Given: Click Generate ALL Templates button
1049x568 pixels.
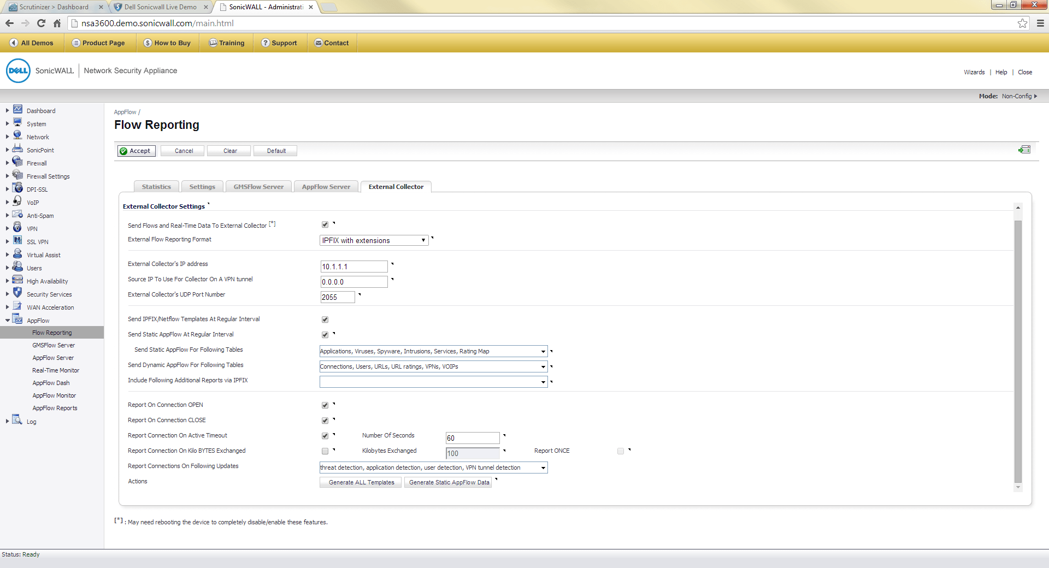Looking at the screenshot, I should (361, 482).
